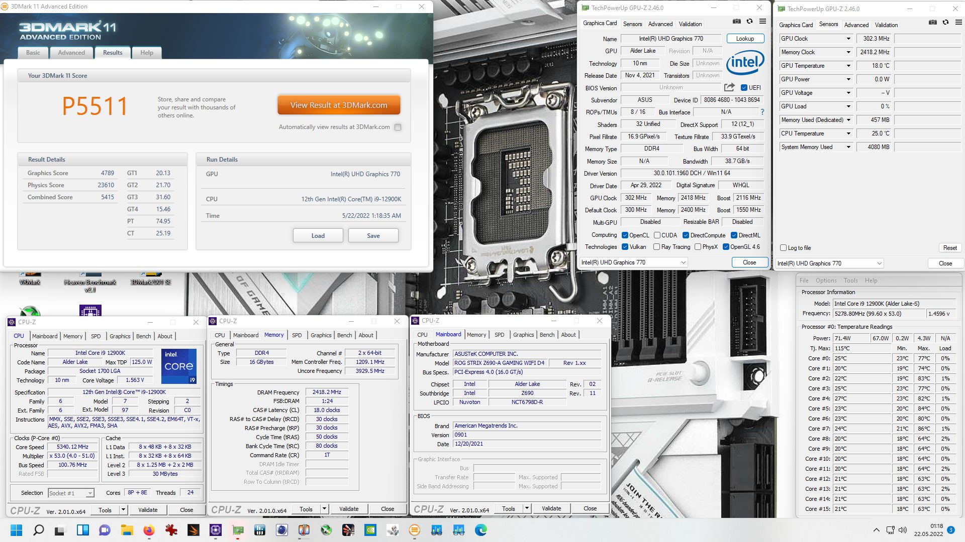Open the Sensors tab in the left GPU-Z window
Viewport: 965px width, 542px height.
632,24
